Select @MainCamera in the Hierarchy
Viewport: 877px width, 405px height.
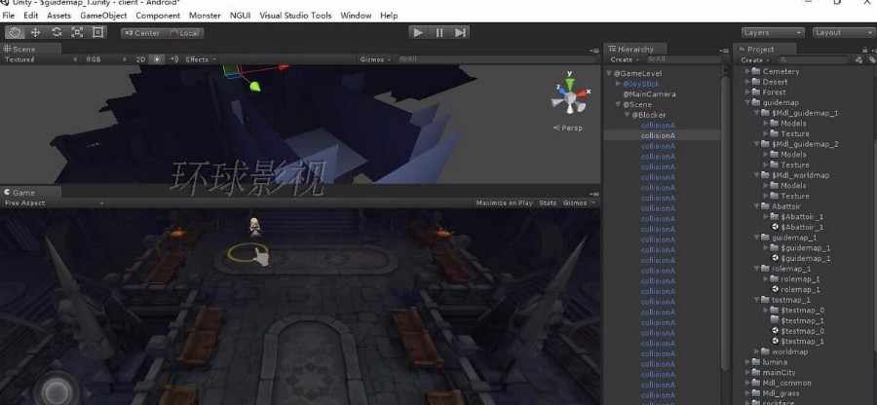pyautogui.click(x=649, y=94)
